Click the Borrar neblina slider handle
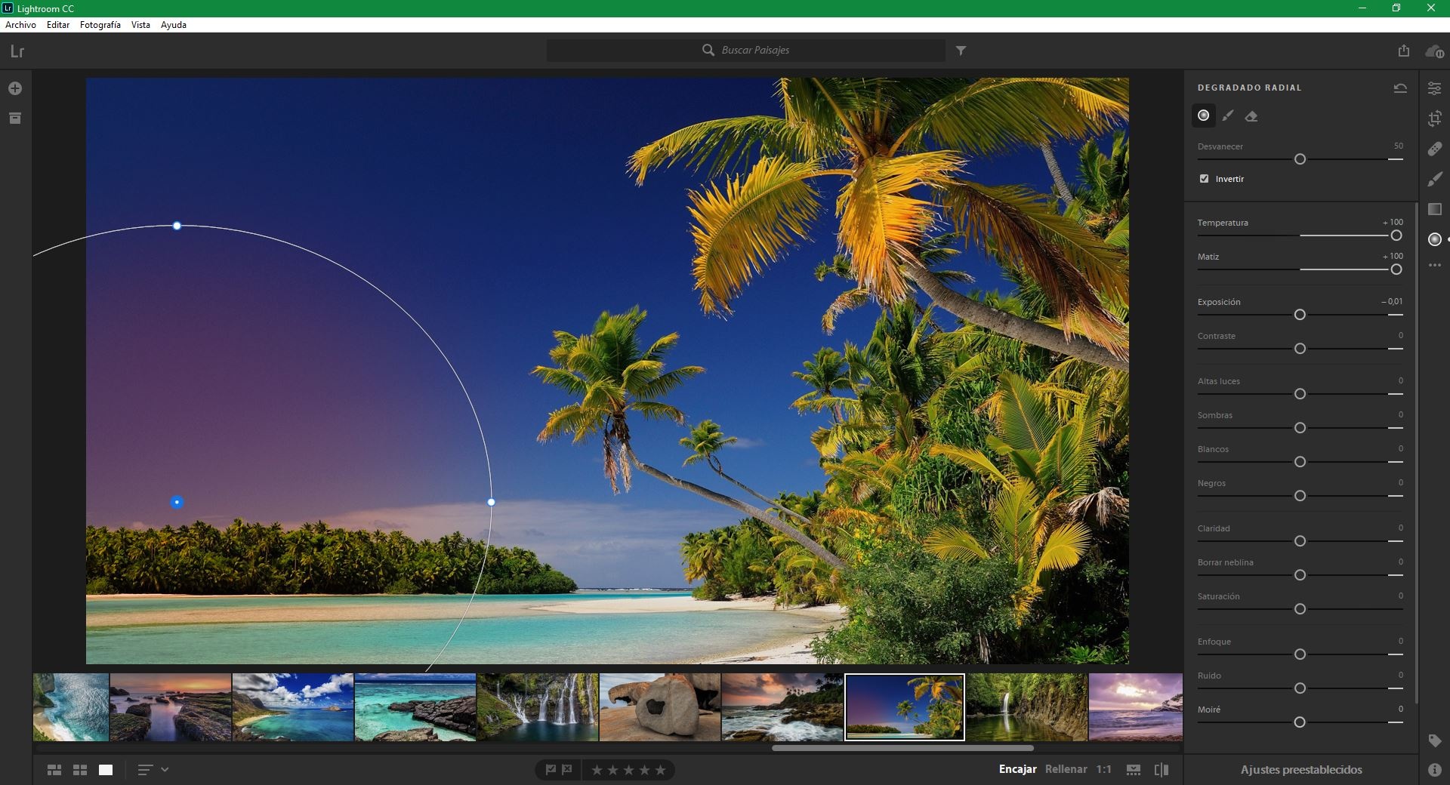The width and height of the screenshot is (1450, 785). pyautogui.click(x=1300, y=575)
